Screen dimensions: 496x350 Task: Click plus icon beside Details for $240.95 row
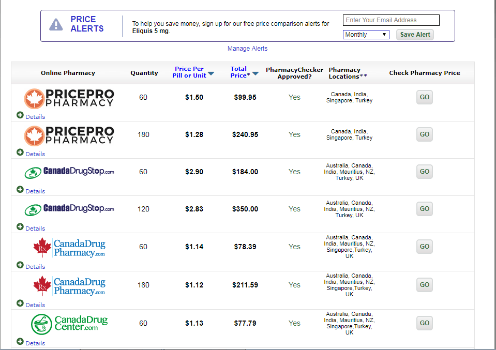click(x=20, y=153)
